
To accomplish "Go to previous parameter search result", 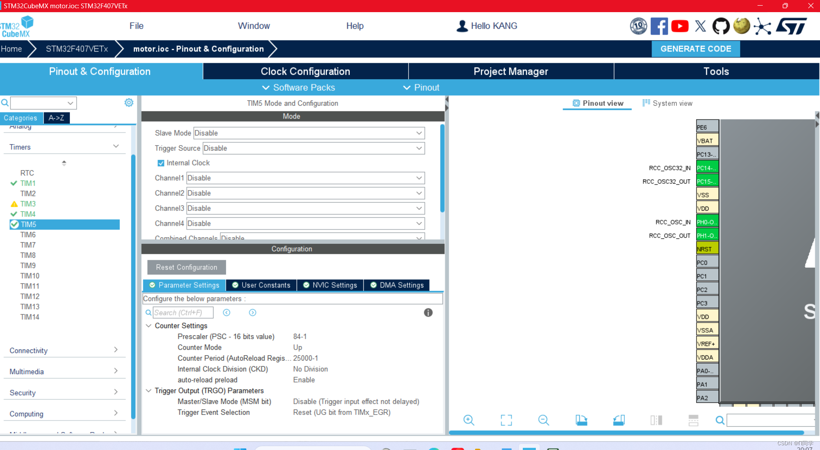I will pyautogui.click(x=226, y=313).
